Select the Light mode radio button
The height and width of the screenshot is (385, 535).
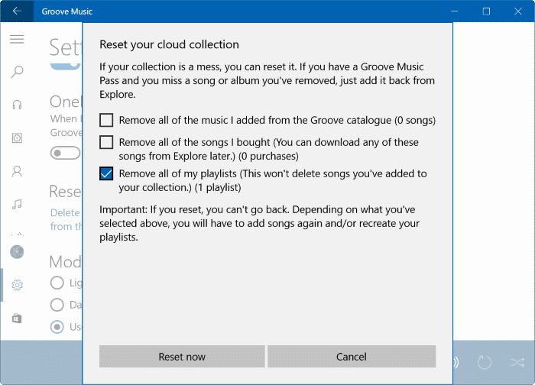pyautogui.click(x=57, y=283)
